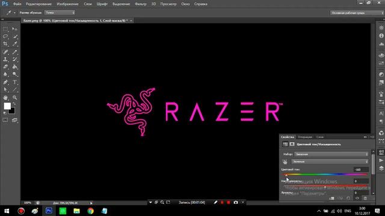Open the color range channel dropdown
This screenshot has height=216, width=385.
coord(330,161)
